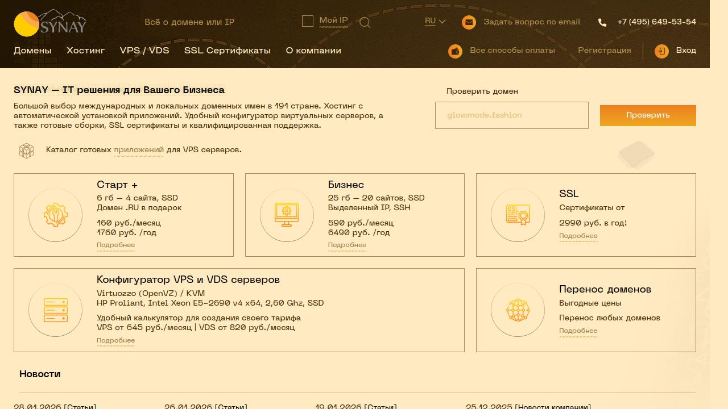Viewport: 728px width, 409px height.
Task: Click the SSL card heading
Action: point(569,194)
